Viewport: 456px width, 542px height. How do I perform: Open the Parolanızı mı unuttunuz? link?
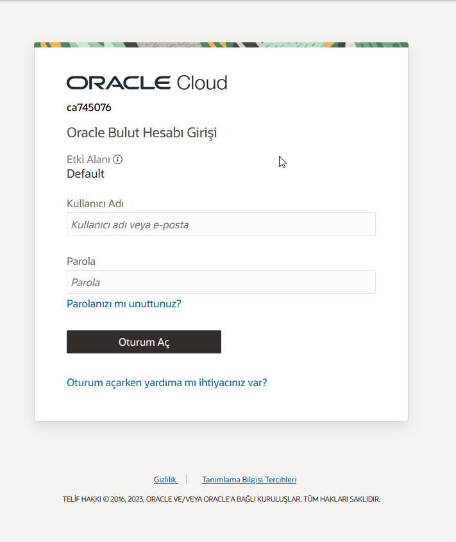(x=124, y=303)
